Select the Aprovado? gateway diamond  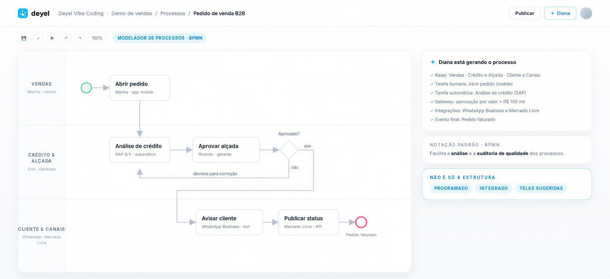click(x=288, y=150)
